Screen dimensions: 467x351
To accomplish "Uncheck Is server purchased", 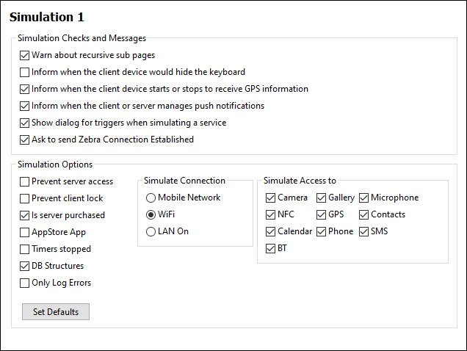I will [x=25, y=215].
